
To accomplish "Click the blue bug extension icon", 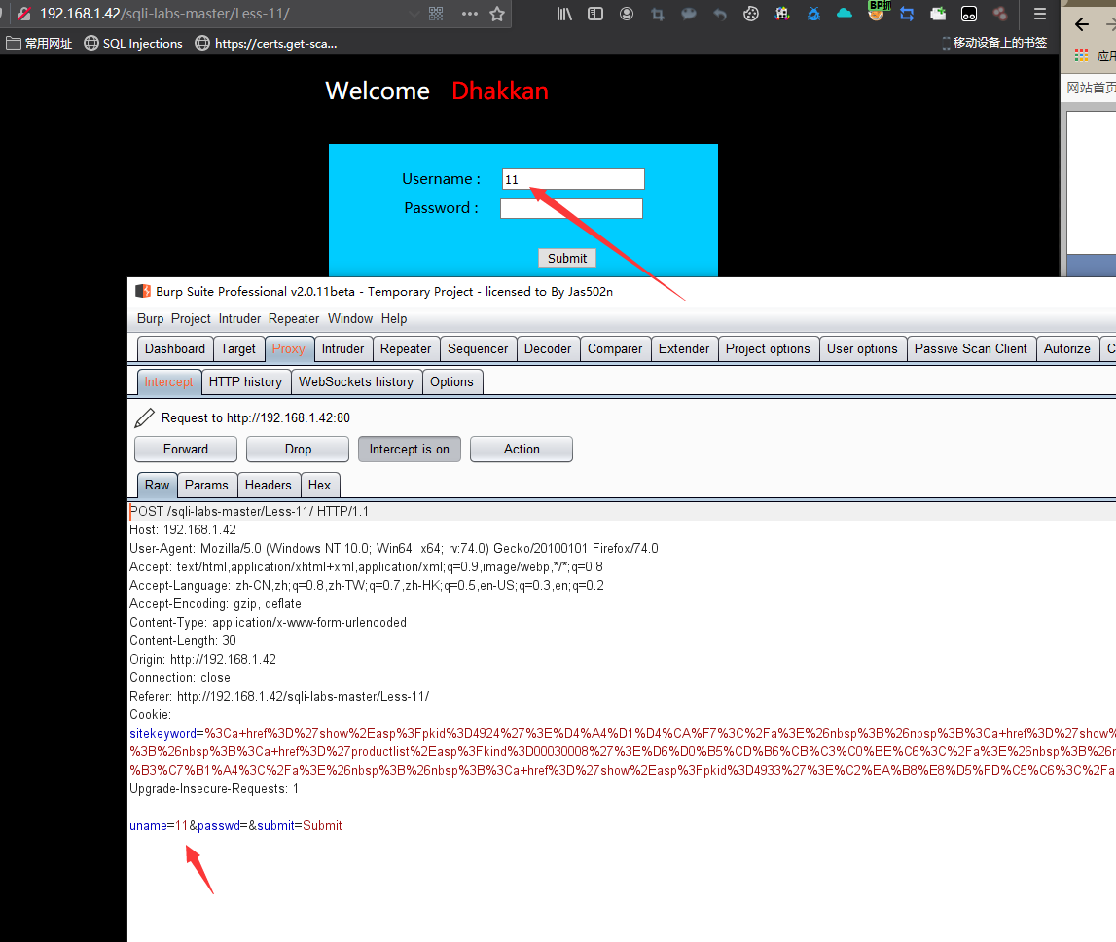I will (813, 14).
